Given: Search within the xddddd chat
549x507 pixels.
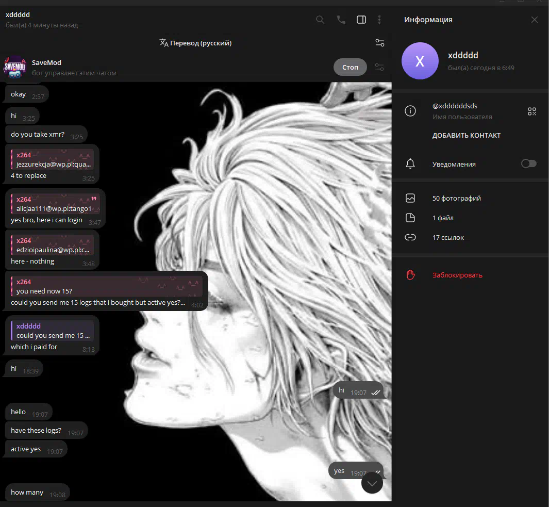Looking at the screenshot, I should [320, 20].
